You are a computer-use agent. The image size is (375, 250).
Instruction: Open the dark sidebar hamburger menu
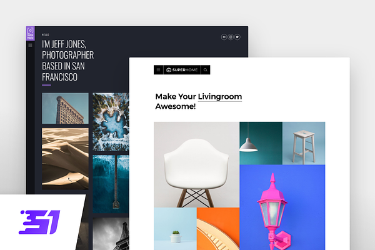(x=30, y=45)
